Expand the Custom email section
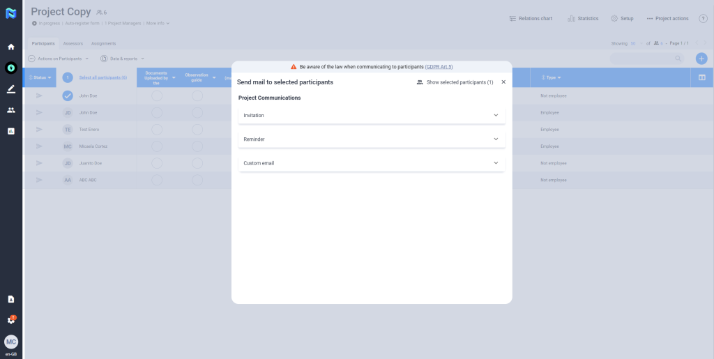 point(371,163)
